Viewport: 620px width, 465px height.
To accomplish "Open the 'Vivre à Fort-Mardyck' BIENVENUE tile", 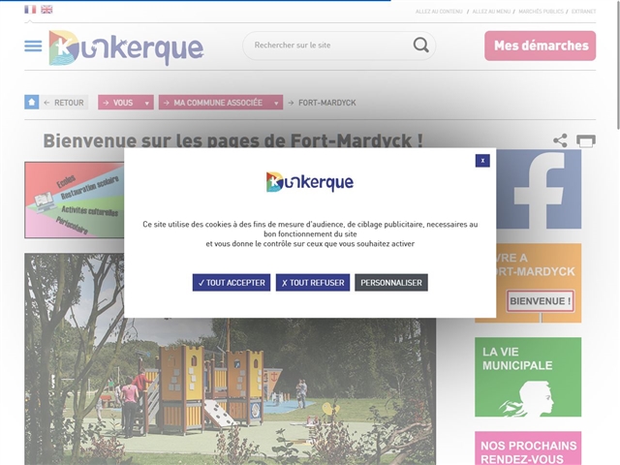I will click(x=539, y=283).
